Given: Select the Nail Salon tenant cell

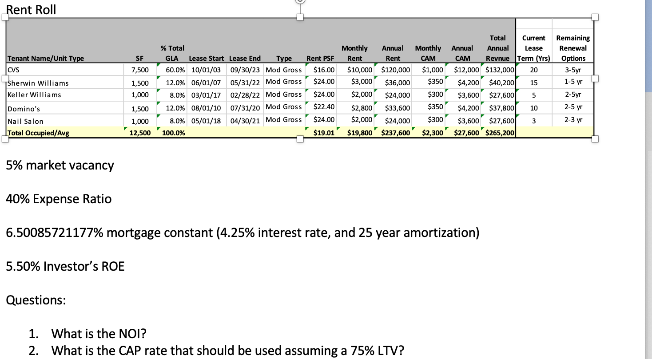Looking at the screenshot, I should click(64, 121).
